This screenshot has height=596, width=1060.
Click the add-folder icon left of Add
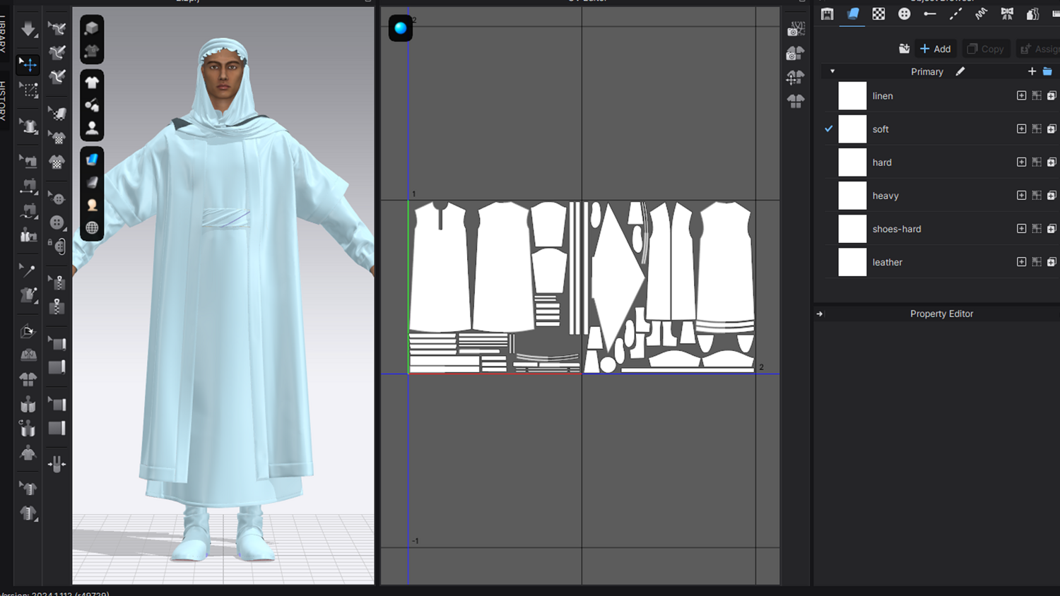(x=904, y=49)
